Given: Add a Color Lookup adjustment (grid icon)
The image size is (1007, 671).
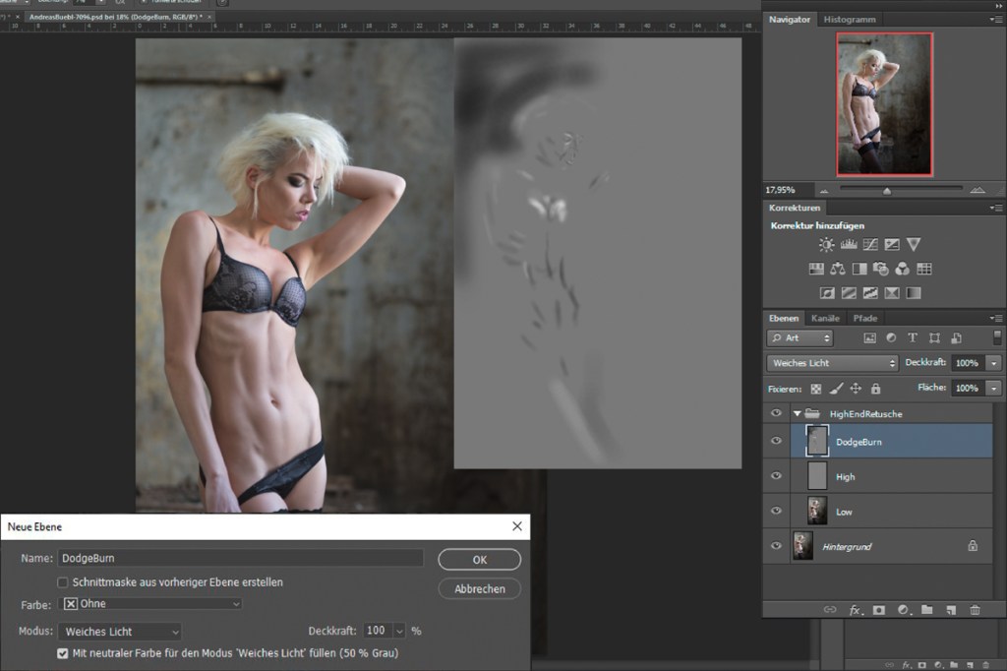Looking at the screenshot, I should coord(924,269).
